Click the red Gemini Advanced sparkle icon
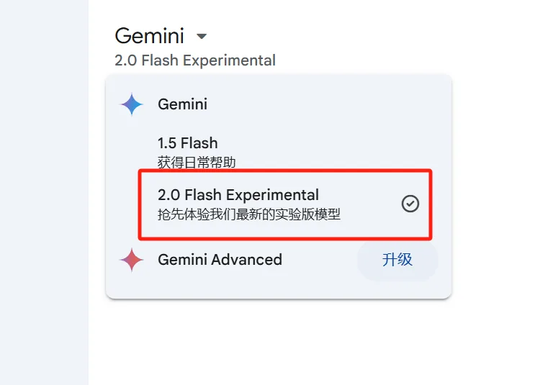 (x=132, y=260)
